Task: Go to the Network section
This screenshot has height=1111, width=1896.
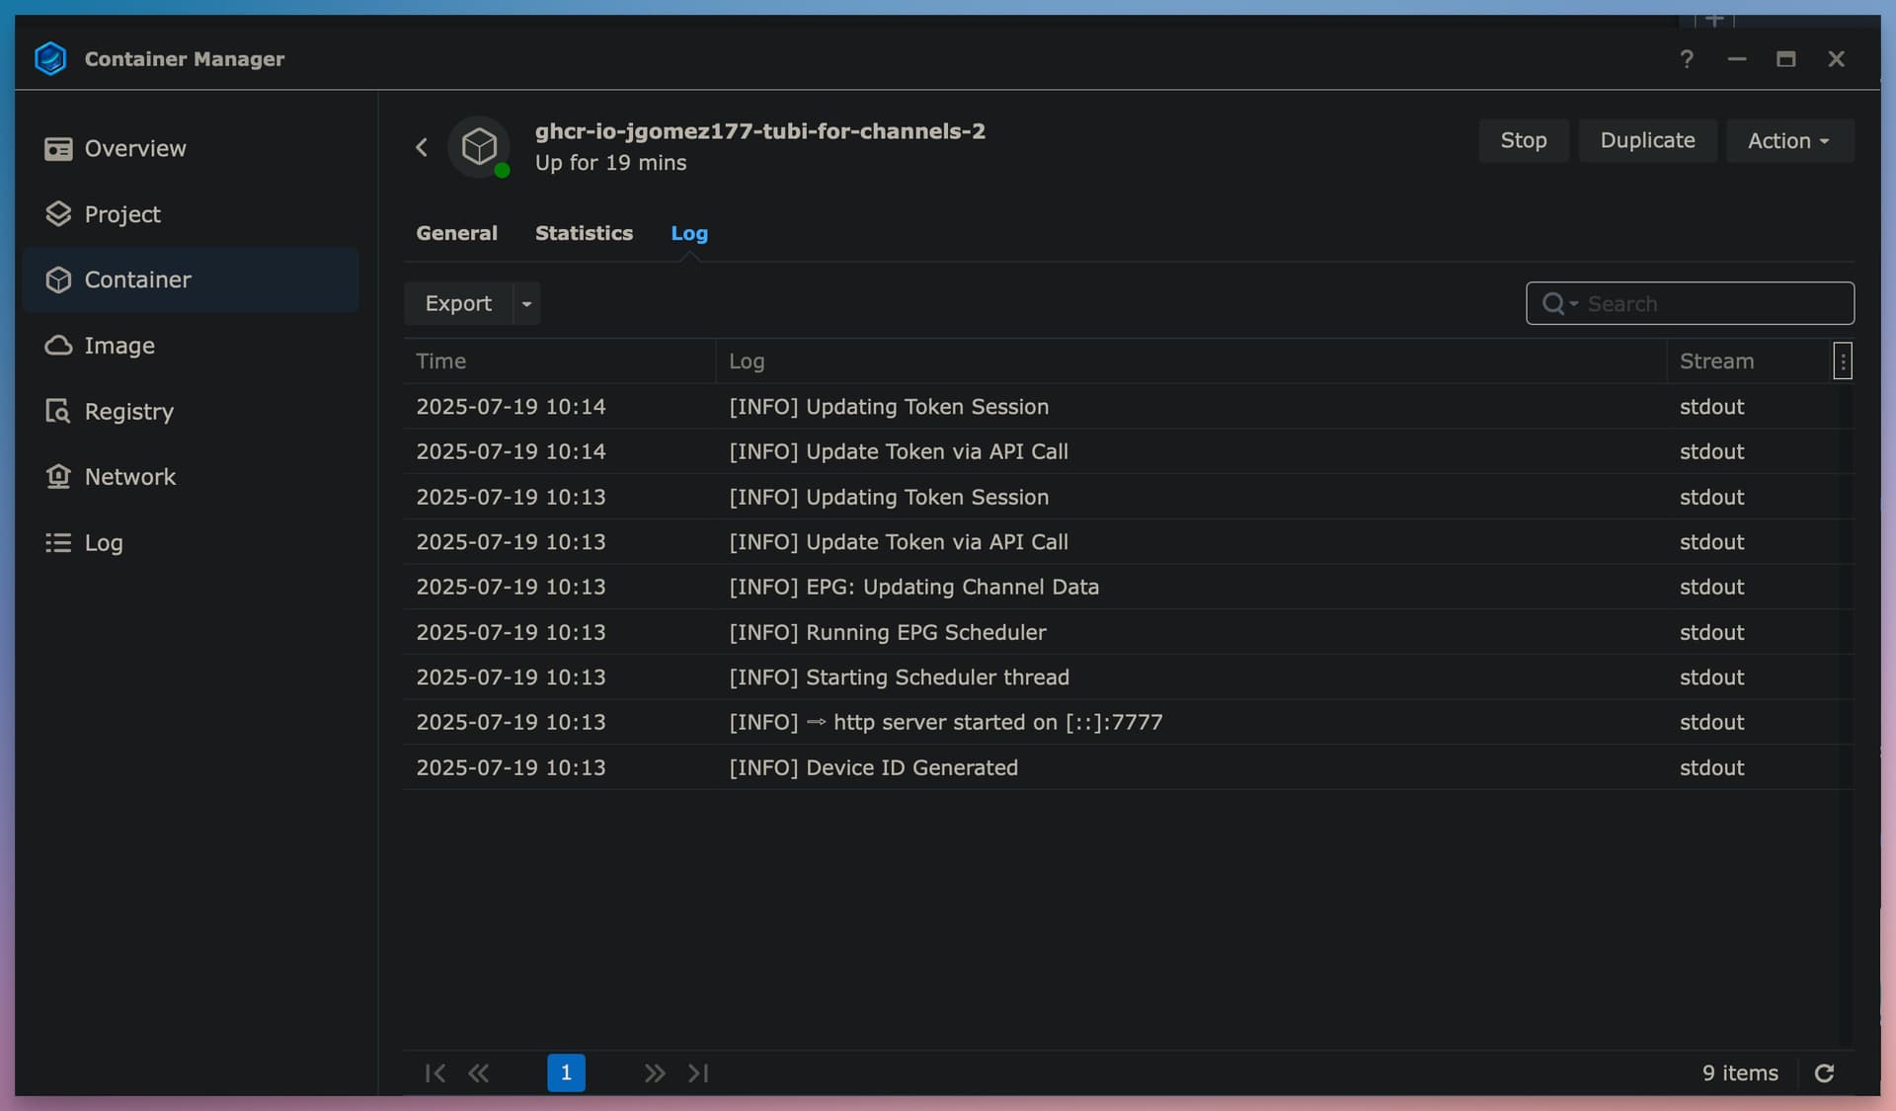Action: point(129,477)
